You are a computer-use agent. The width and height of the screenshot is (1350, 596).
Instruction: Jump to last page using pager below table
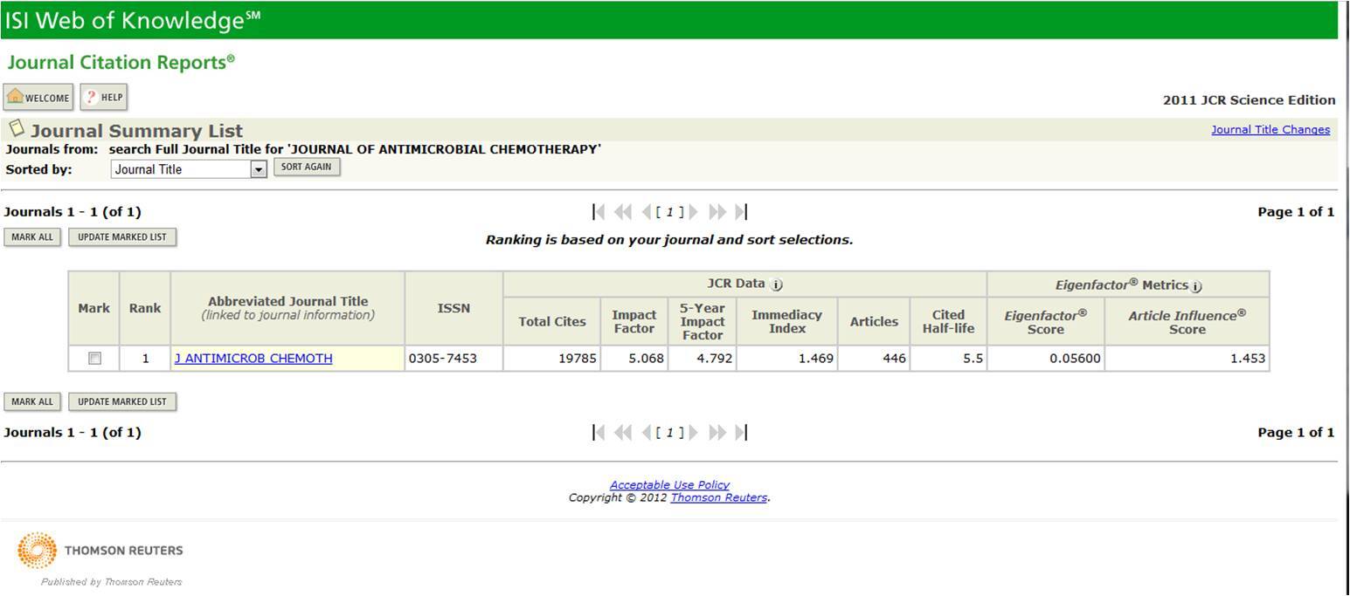(x=741, y=433)
